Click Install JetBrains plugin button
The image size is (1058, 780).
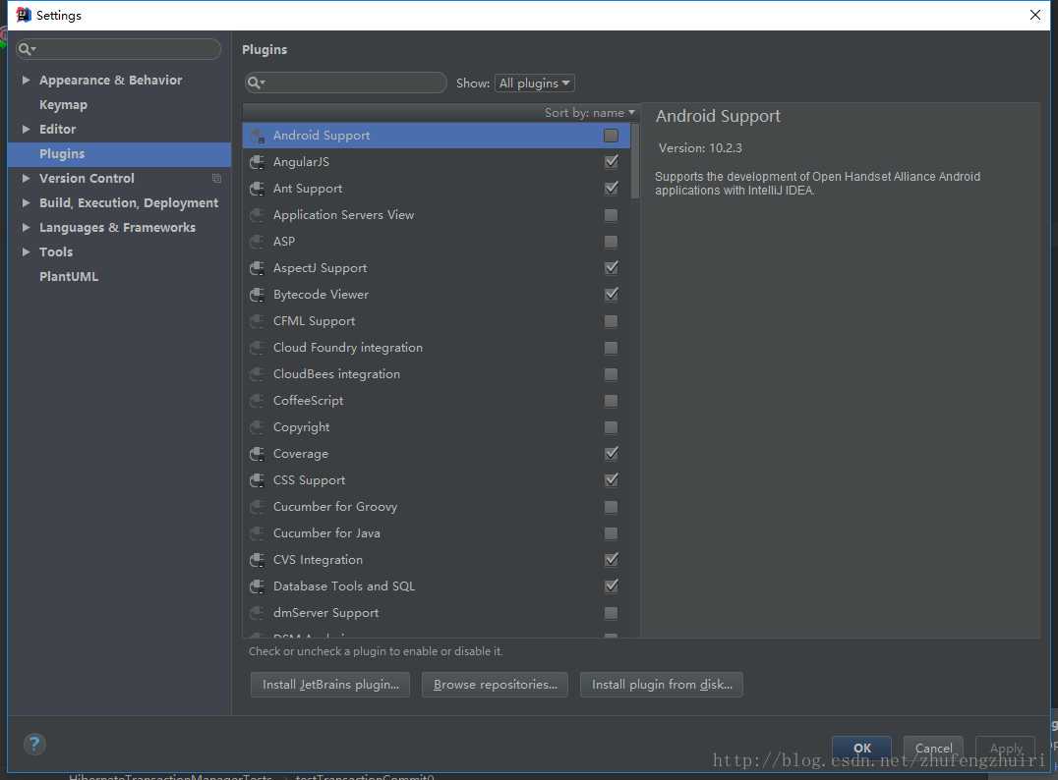coord(330,685)
